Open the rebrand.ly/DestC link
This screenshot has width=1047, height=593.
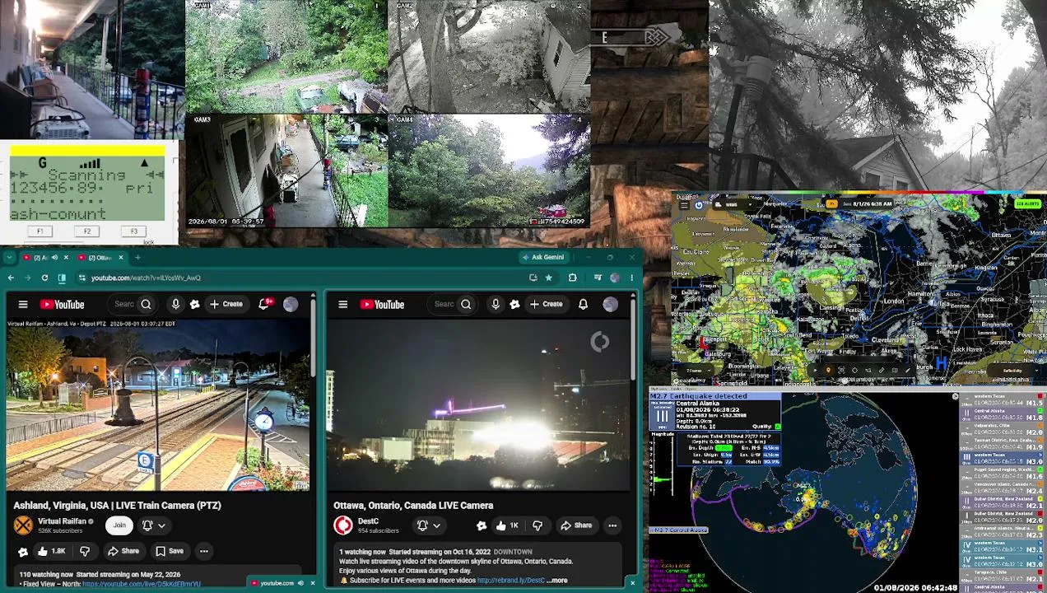click(510, 581)
